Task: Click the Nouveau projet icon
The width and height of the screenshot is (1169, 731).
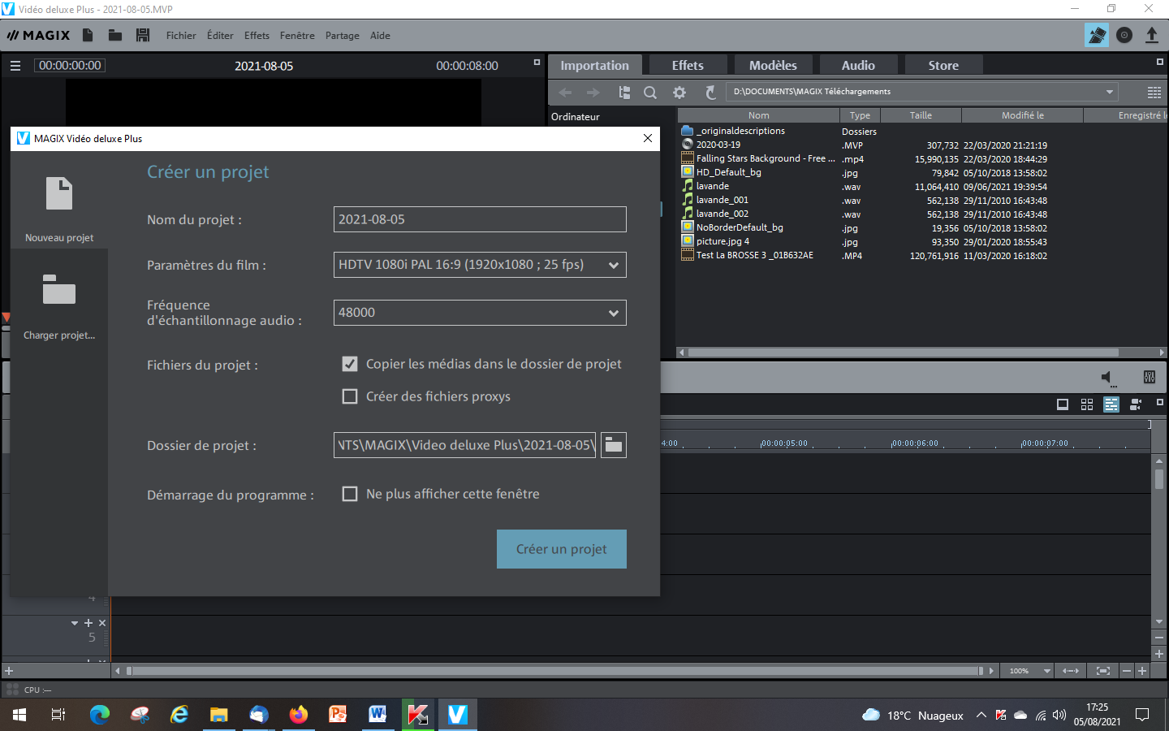Action: 59,194
